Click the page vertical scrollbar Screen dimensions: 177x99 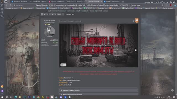click(176, 18)
